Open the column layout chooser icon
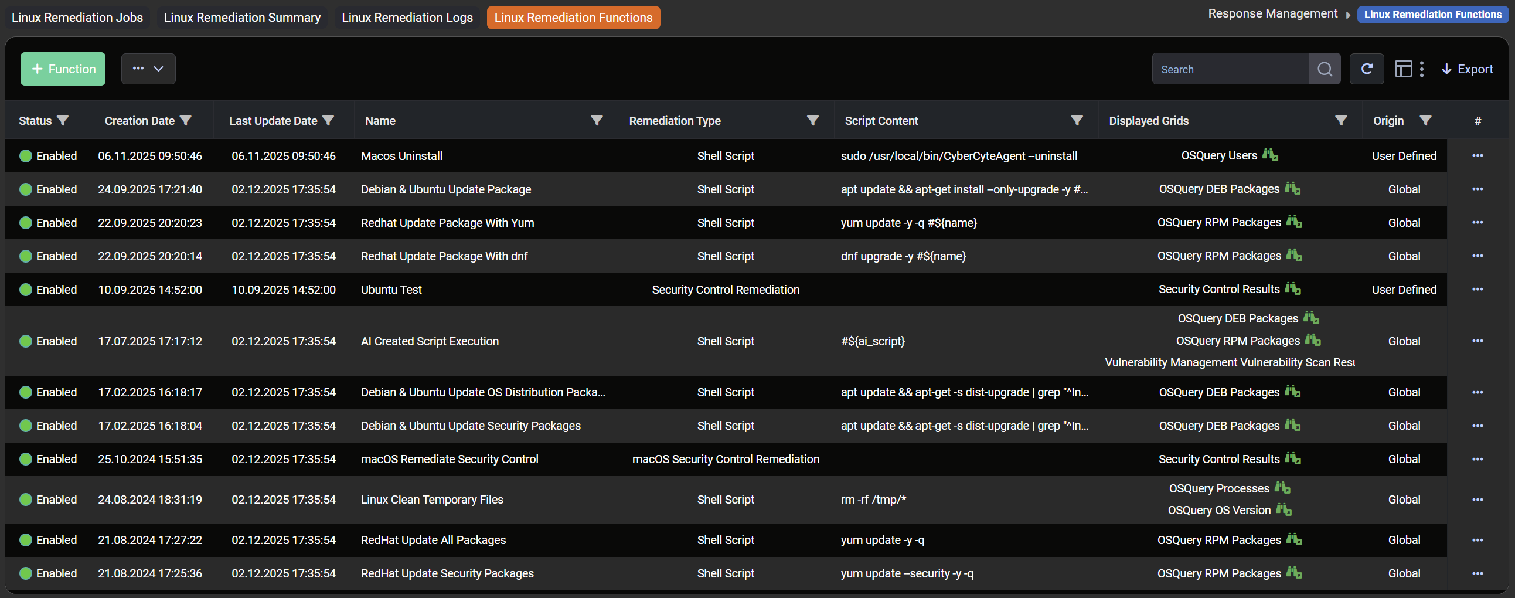 [x=1404, y=69]
